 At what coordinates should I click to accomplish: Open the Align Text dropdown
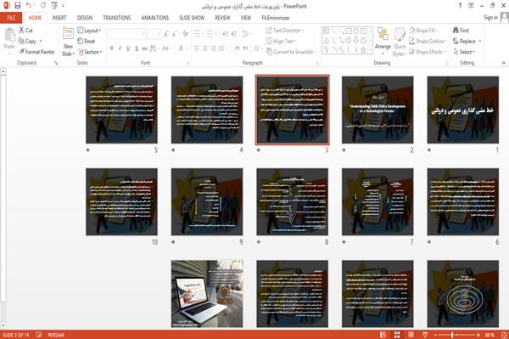click(x=281, y=41)
